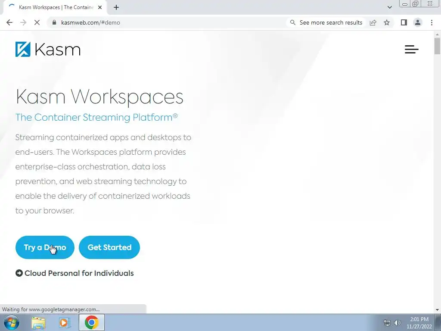
Task: Click the scrollbar up arrow
Action: [438, 34]
